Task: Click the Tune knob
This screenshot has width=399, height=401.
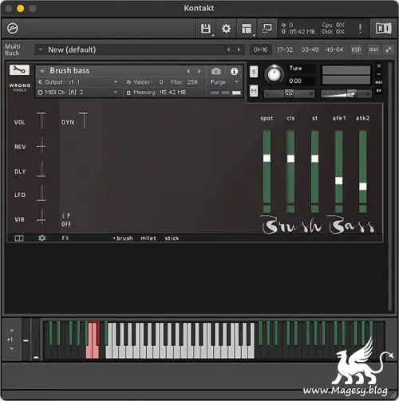Action: point(274,74)
